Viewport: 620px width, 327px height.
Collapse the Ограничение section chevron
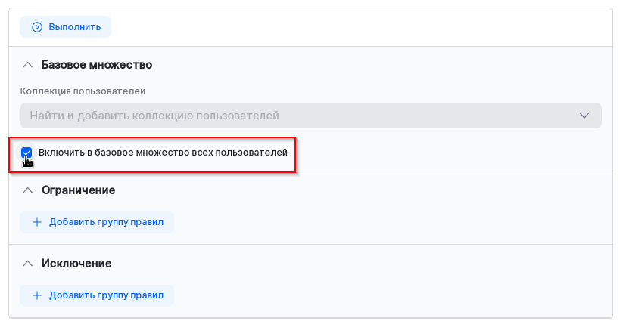(x=28, y=190)
